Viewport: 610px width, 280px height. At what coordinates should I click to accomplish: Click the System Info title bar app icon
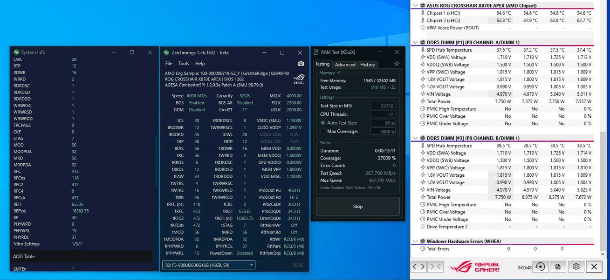[x=16, y=52]
